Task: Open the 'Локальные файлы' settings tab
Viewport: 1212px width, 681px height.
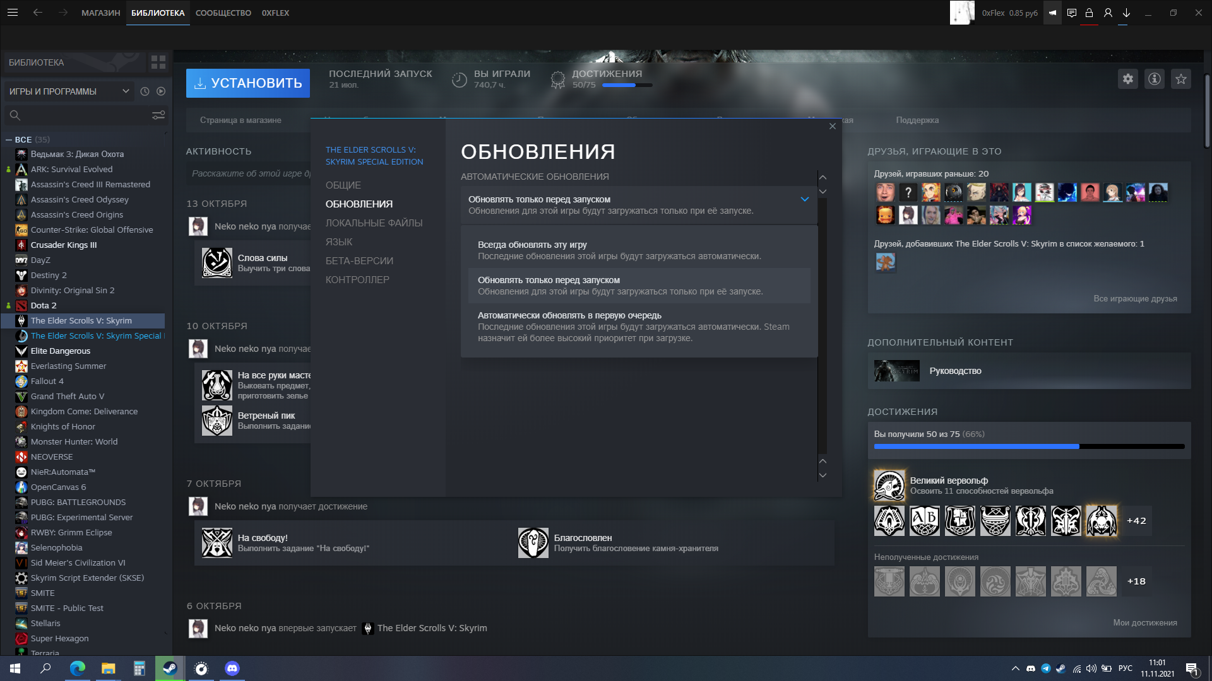Action: tap(374, 223)
